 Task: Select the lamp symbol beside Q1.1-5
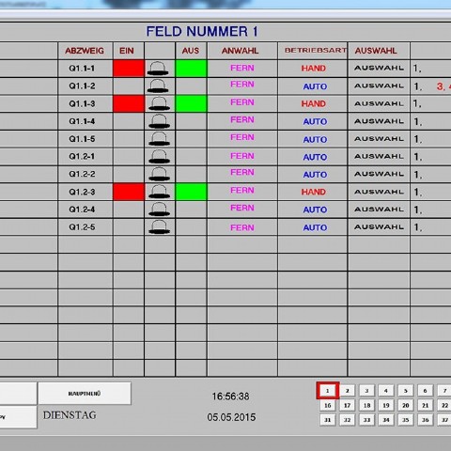(159, 139)
